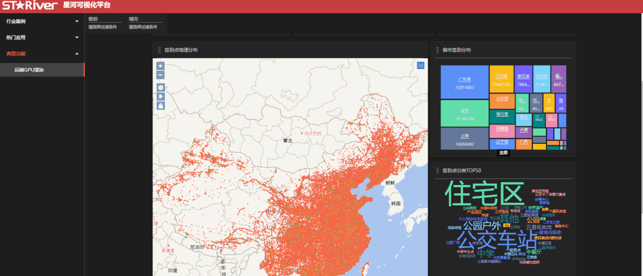Click the 签到点分类TOP50 panel drag handle
Image resolution: width=643 pixels, height=276 pixels.
(x=437, y=171)
